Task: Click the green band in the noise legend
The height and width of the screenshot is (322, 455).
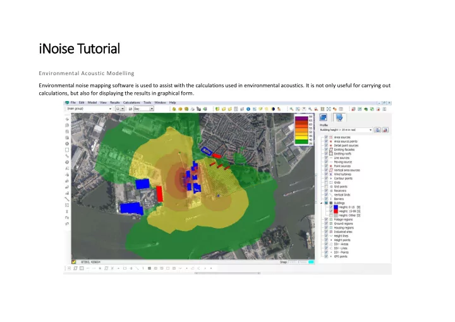Action: [x=301, y=141]
